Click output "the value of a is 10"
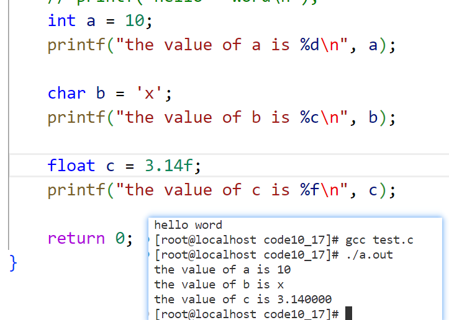449x320 pixels. point(222,270)
